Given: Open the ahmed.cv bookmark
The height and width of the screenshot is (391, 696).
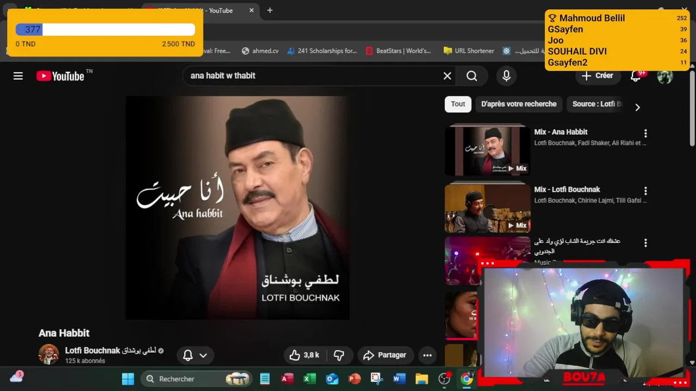Looking at the screenshot, I should coord(260,51).
